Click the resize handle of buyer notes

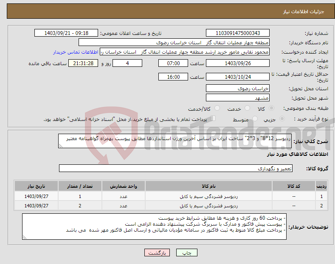[25, 237]
